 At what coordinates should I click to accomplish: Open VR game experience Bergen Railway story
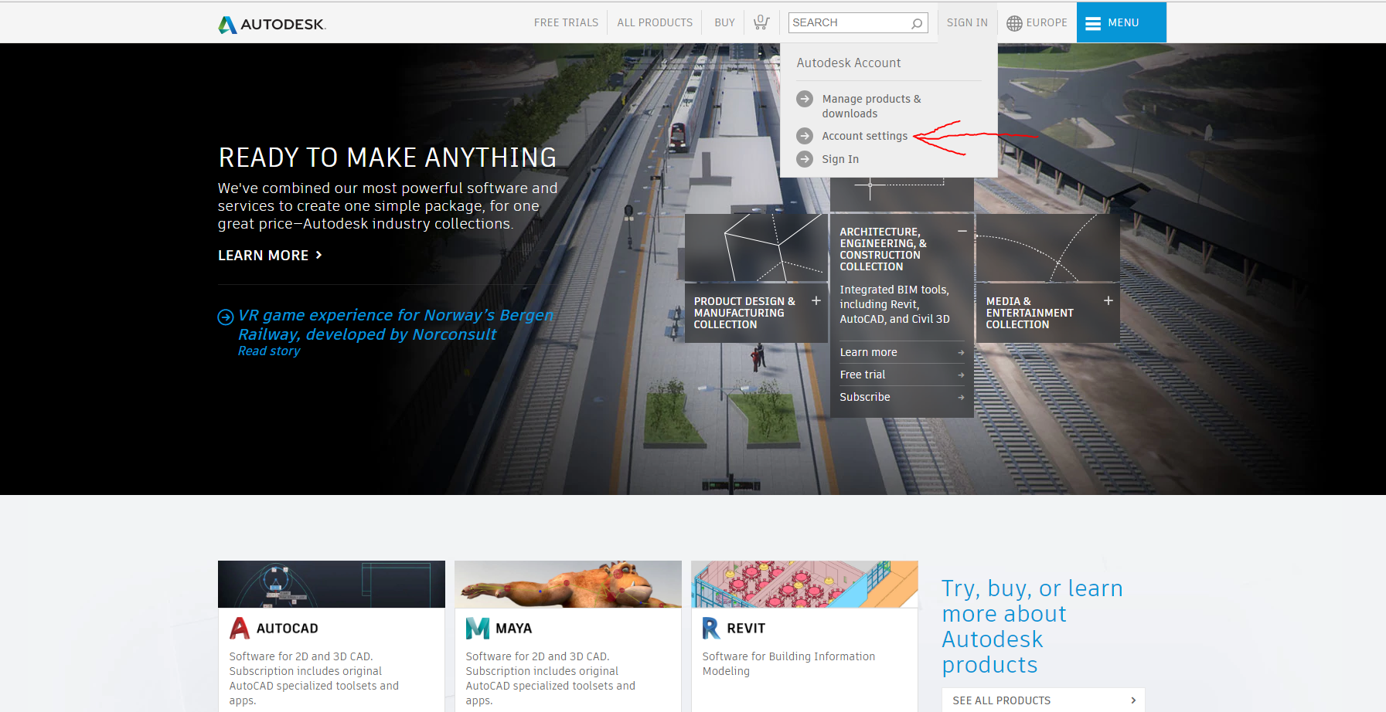(x=396, y=325)
